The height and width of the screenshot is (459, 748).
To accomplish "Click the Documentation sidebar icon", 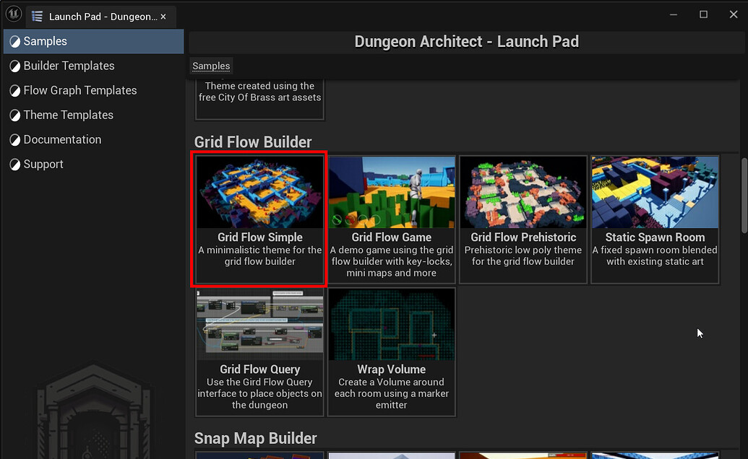I will [x=16, y=139].
